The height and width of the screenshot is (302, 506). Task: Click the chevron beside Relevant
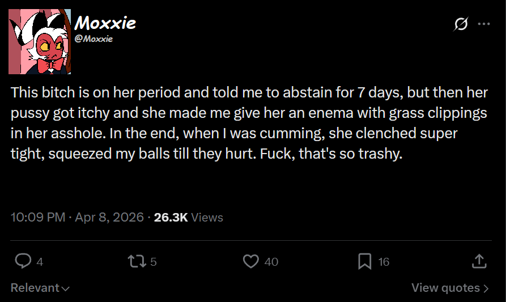tap(66, 288)
